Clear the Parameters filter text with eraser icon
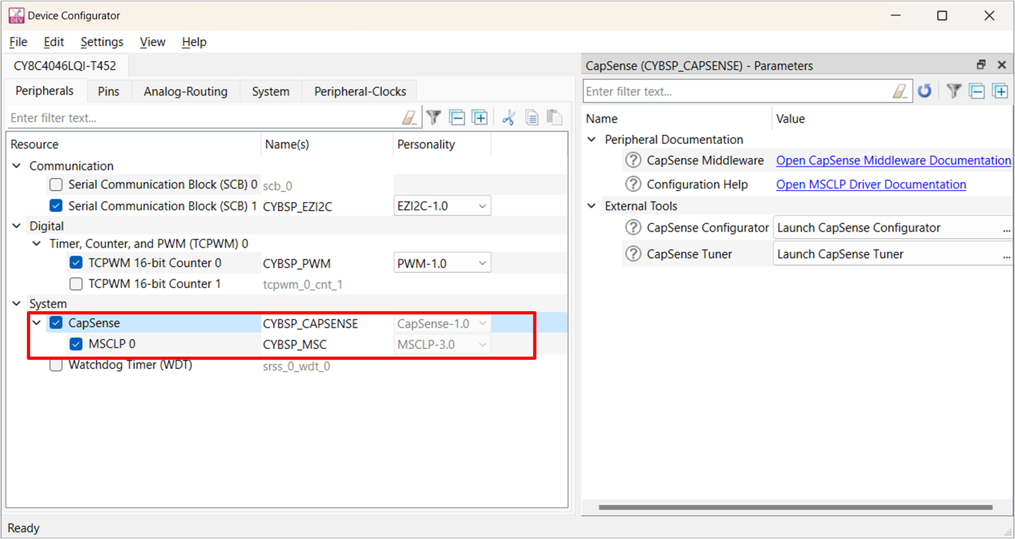 pos(900,91)
